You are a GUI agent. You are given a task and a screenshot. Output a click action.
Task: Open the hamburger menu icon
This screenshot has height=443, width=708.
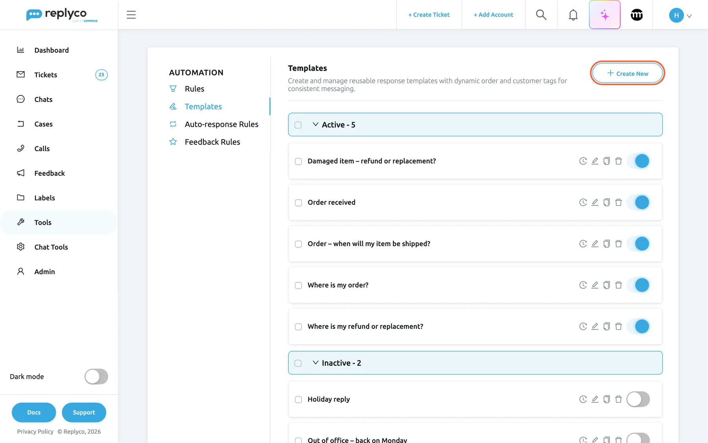[131, 15]
